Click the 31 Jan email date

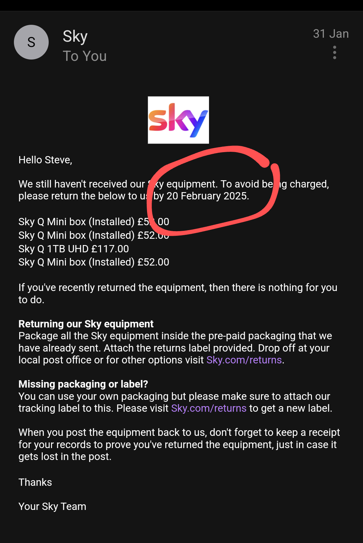click(331, 34)
